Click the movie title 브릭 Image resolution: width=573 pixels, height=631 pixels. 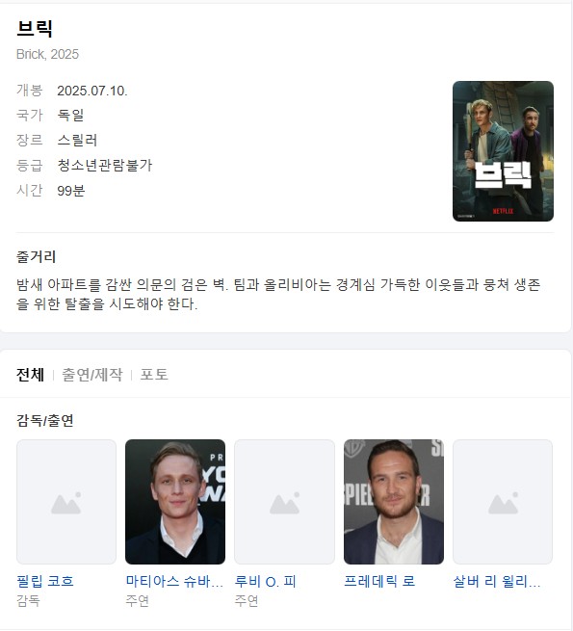[35, 29]
